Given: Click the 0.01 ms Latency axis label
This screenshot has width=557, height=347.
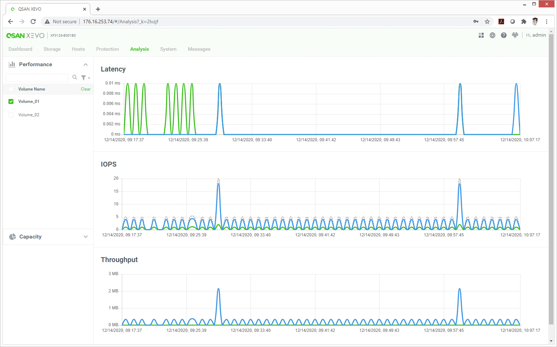Looking at the screenshot, I should click(x=113, y=83).
